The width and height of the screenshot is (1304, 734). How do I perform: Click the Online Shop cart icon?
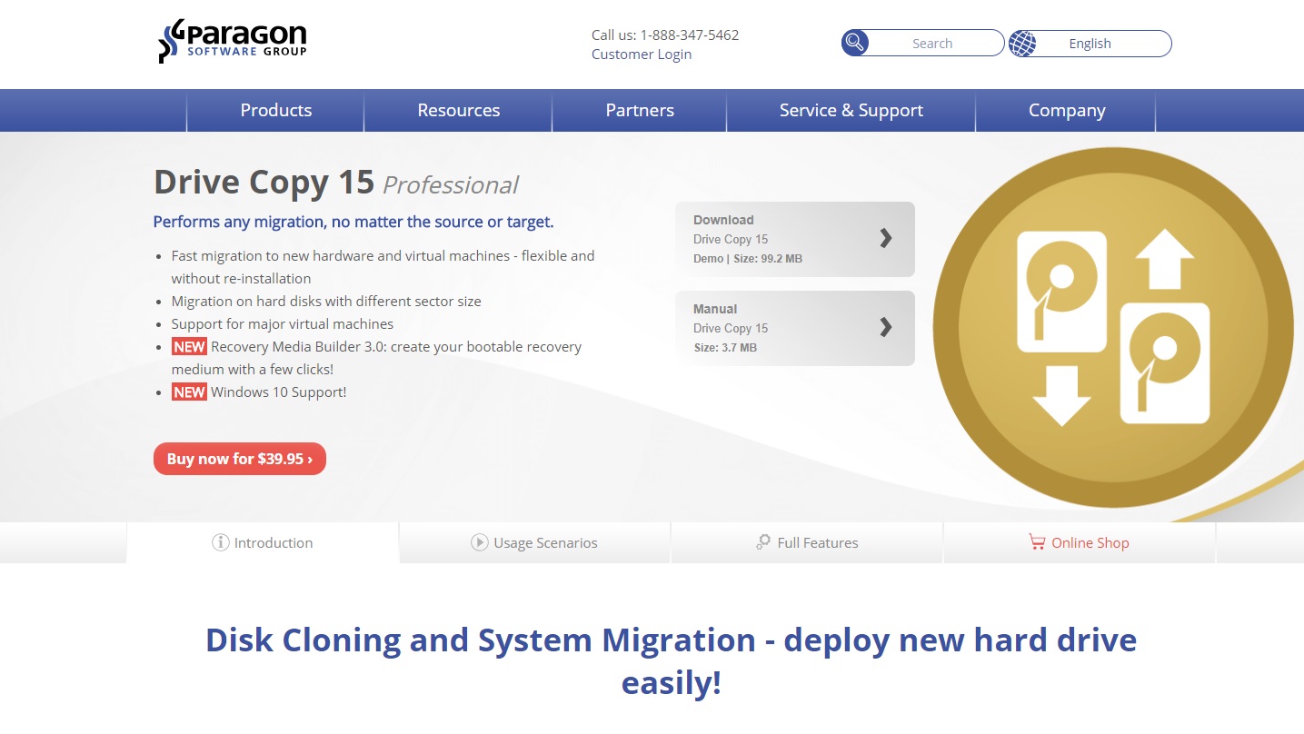click(1037, 542)
